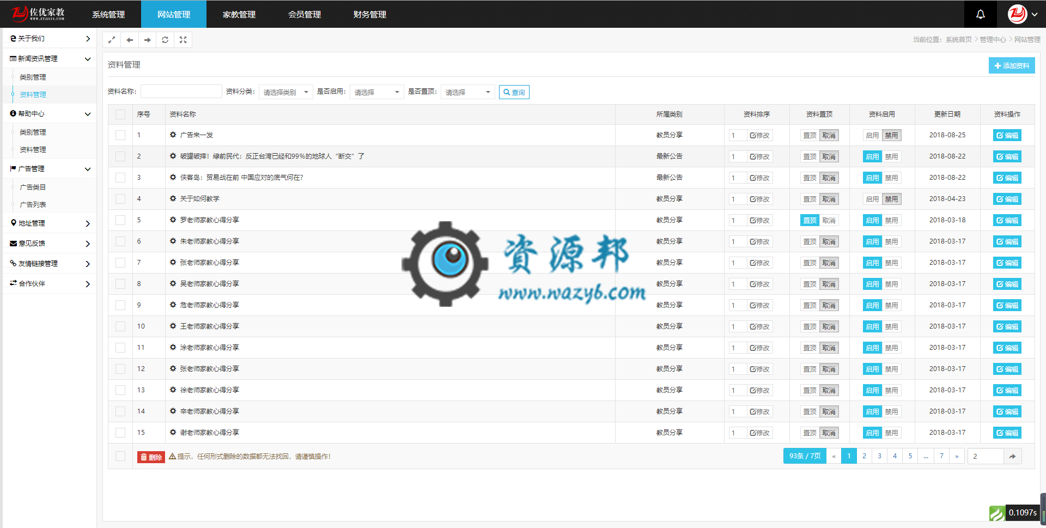Image resolution: width=1046 pixels, height=528 pixels.
Task: Click 禁用 for row 2
Action: [891, 156]
